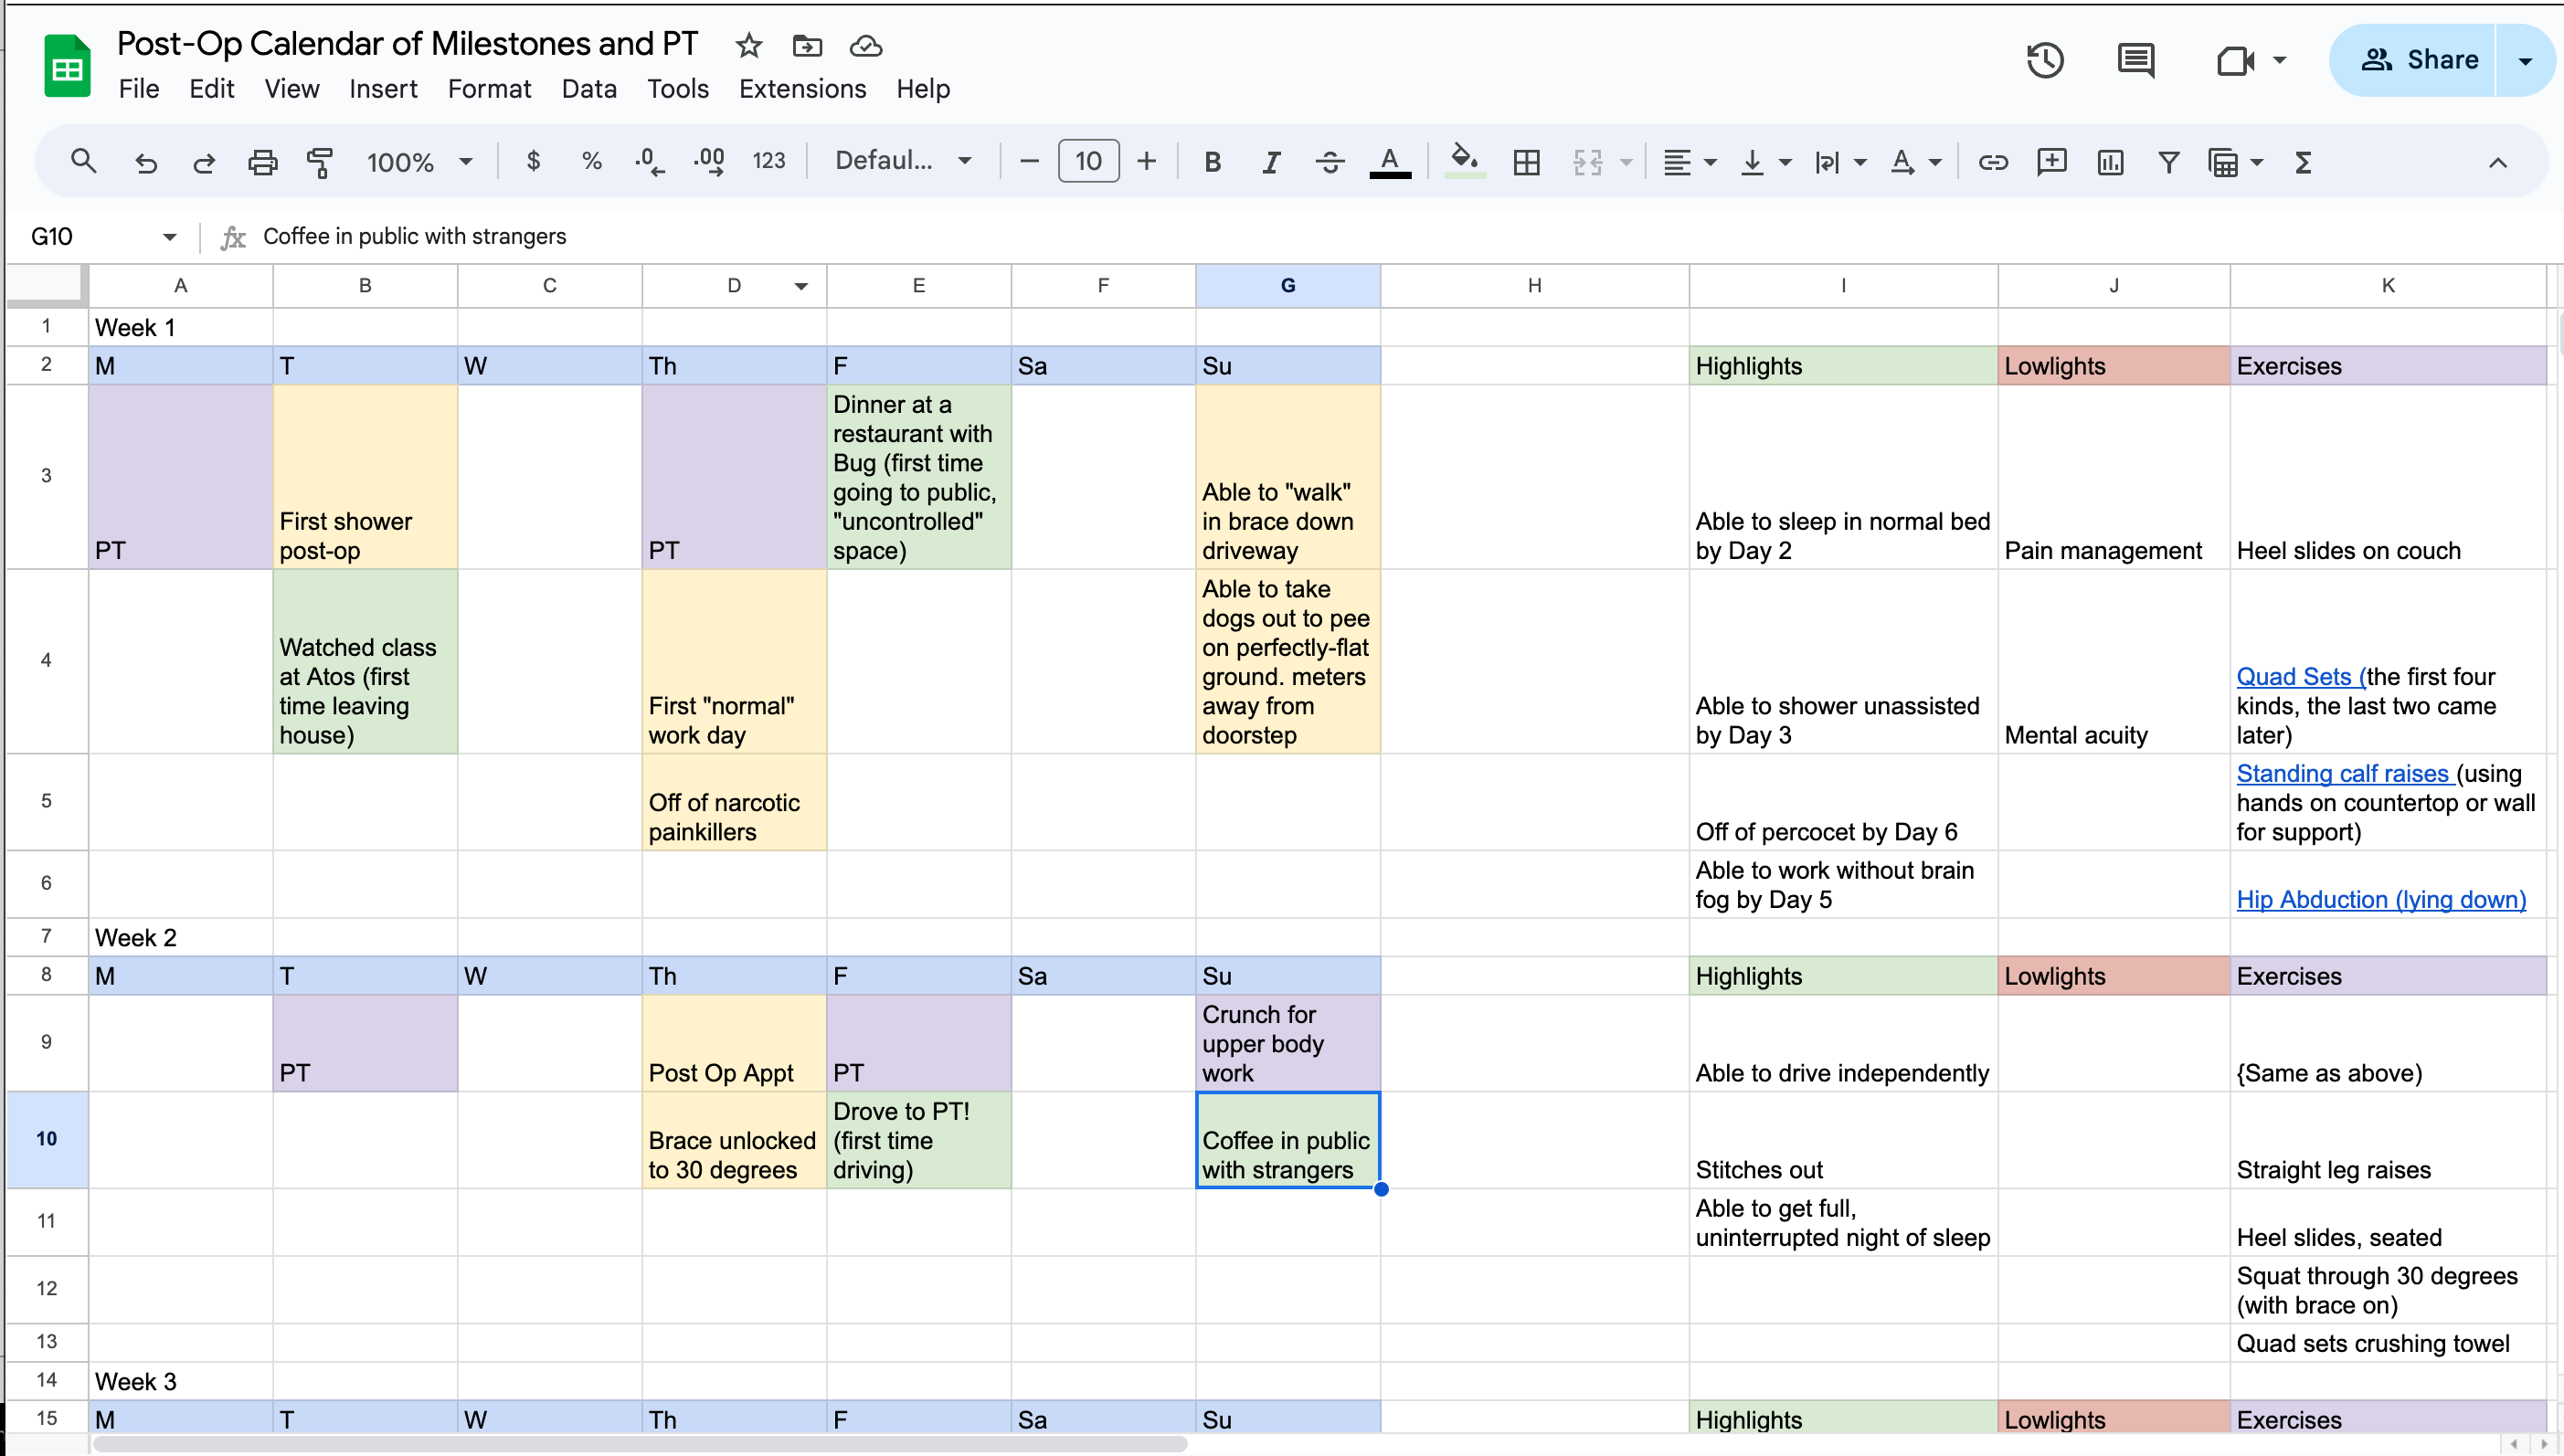Click the Share button
Viewport: 2564px width, 1456px height.
pyautogui.click(x=2418, y=60)
